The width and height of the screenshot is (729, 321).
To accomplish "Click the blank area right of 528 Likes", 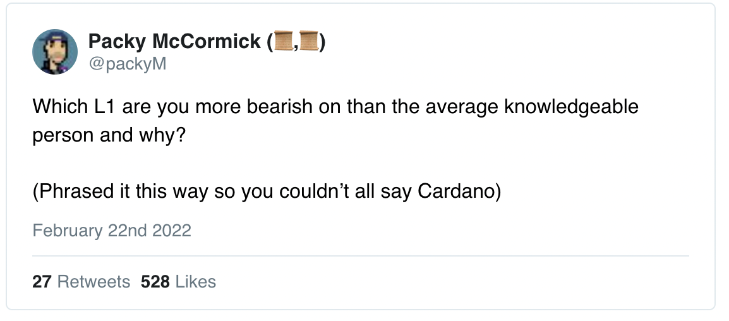I will click(x=442, y=282).
